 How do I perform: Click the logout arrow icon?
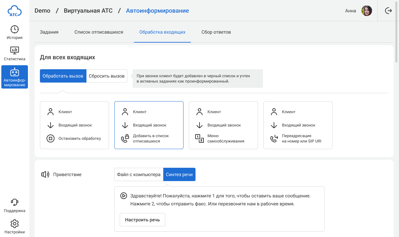coord(388,11)
